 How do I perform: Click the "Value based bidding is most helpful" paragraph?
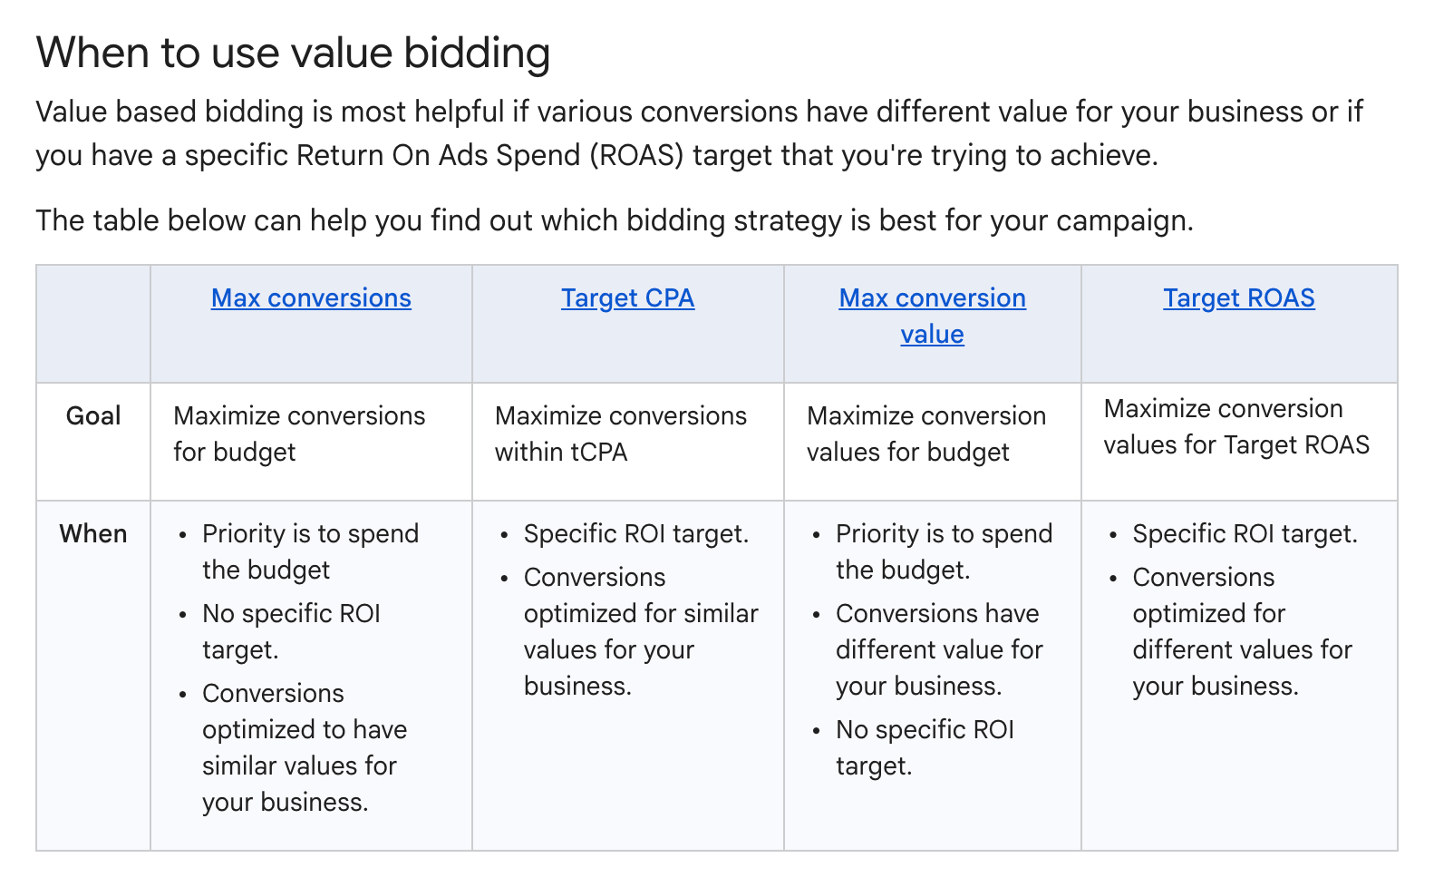tap(698, 133)
